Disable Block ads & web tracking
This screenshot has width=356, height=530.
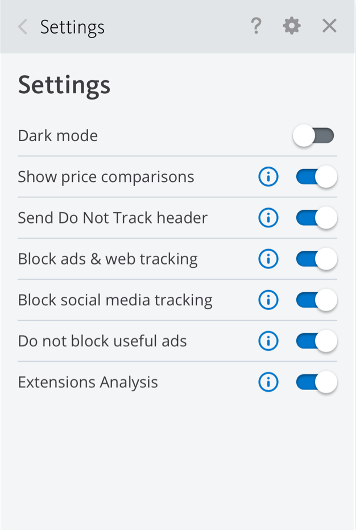[316, 259]
